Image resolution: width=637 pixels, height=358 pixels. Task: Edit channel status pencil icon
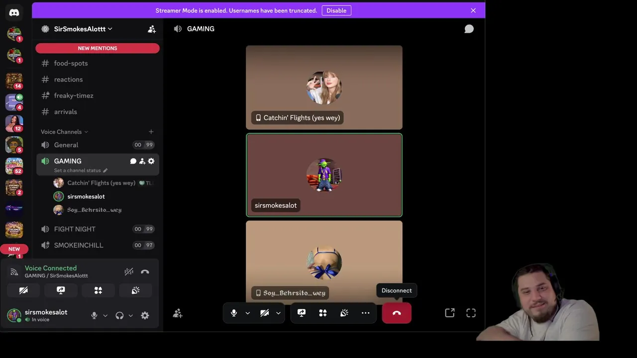point(105,171)
